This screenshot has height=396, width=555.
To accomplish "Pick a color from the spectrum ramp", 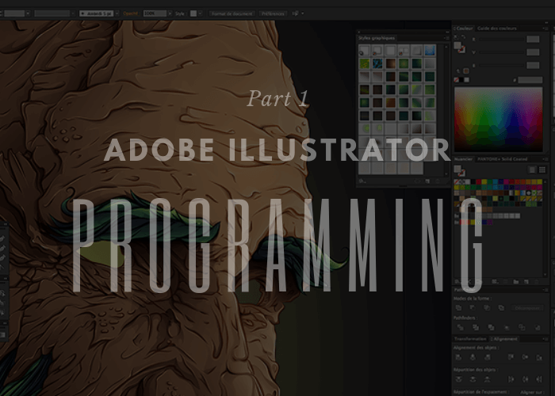I will [498, 119].
